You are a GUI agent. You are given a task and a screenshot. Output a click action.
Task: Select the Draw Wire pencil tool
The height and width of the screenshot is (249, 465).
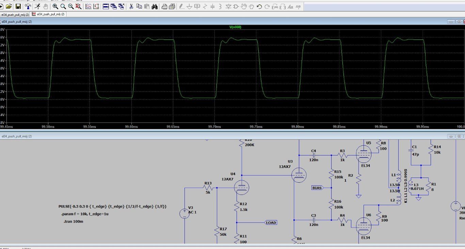(182, 6)
